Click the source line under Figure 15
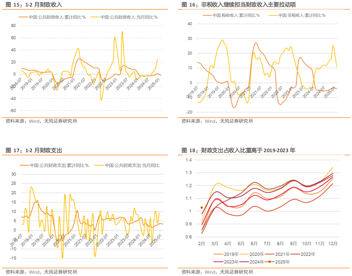The width and height of the screenshot is (352, 276). [41, 121]
